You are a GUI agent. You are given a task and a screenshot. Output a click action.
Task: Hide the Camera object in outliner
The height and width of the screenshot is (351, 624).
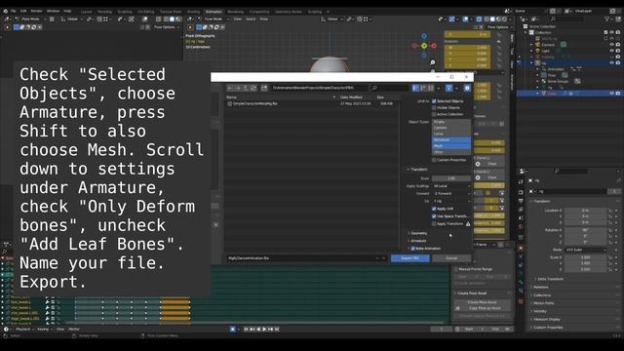(x=611, y=45)
